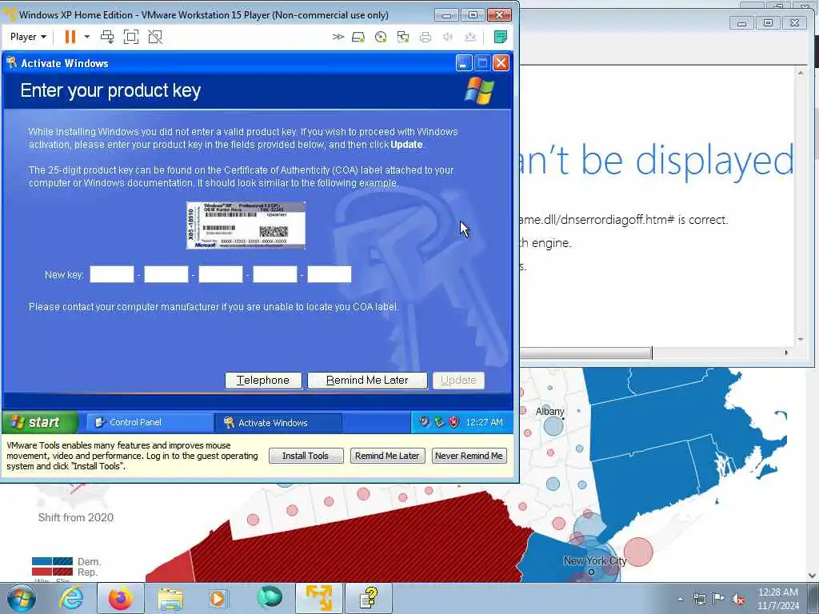
Task: Click the XP taskbar clock 12:27 AM
Action: pyautogui.click(x=484, y=422)
